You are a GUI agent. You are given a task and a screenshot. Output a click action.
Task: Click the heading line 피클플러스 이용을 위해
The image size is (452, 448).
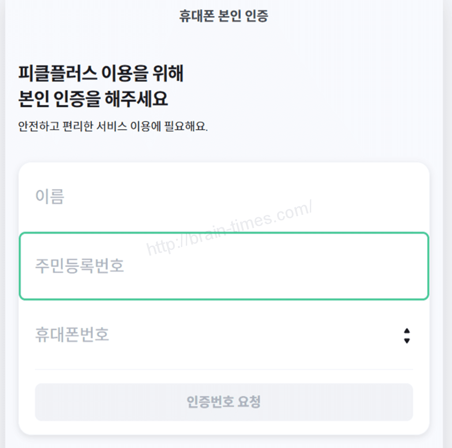click(x=101, y=74)
